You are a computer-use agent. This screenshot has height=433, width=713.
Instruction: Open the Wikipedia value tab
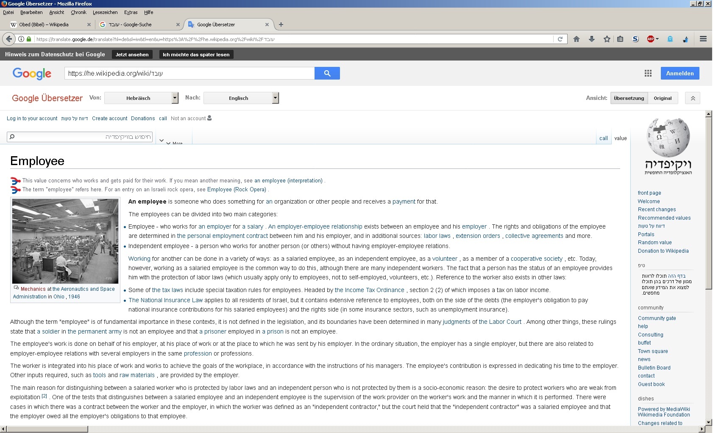coord(620,138)
